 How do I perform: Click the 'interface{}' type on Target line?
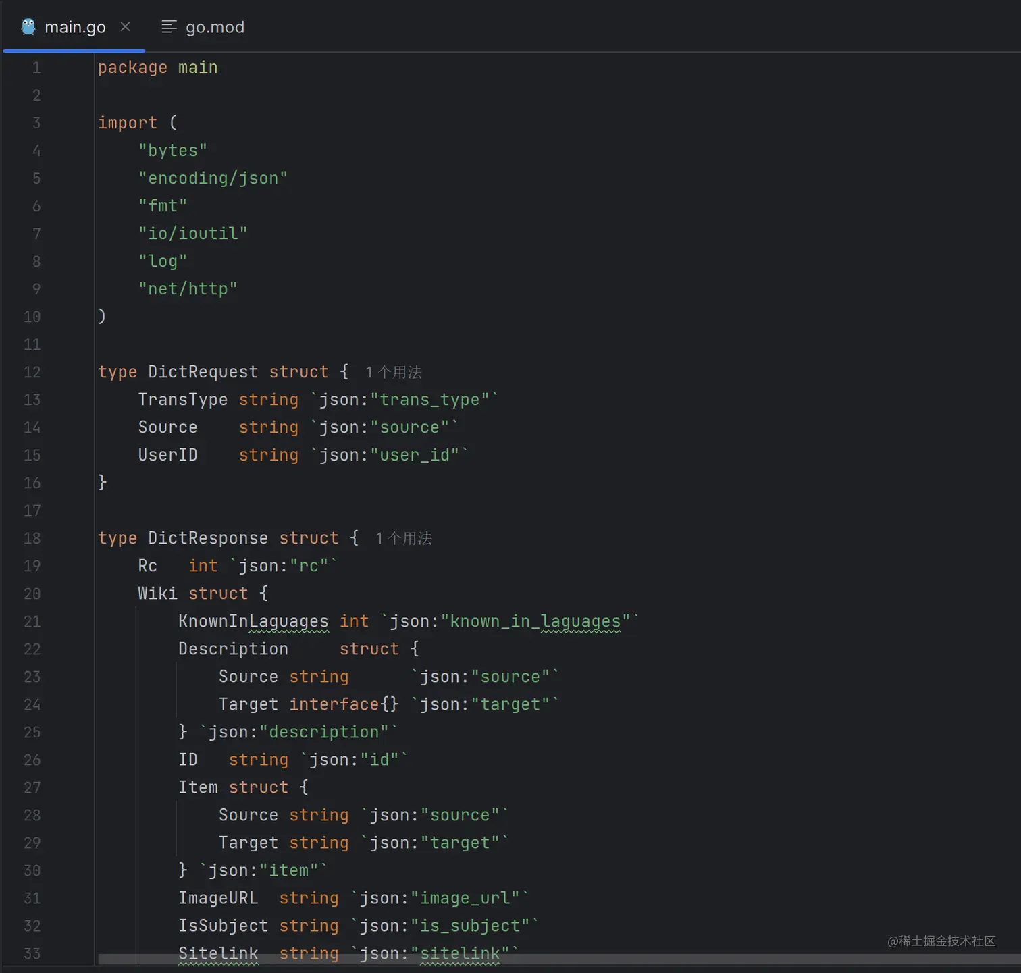pos(344,704)
